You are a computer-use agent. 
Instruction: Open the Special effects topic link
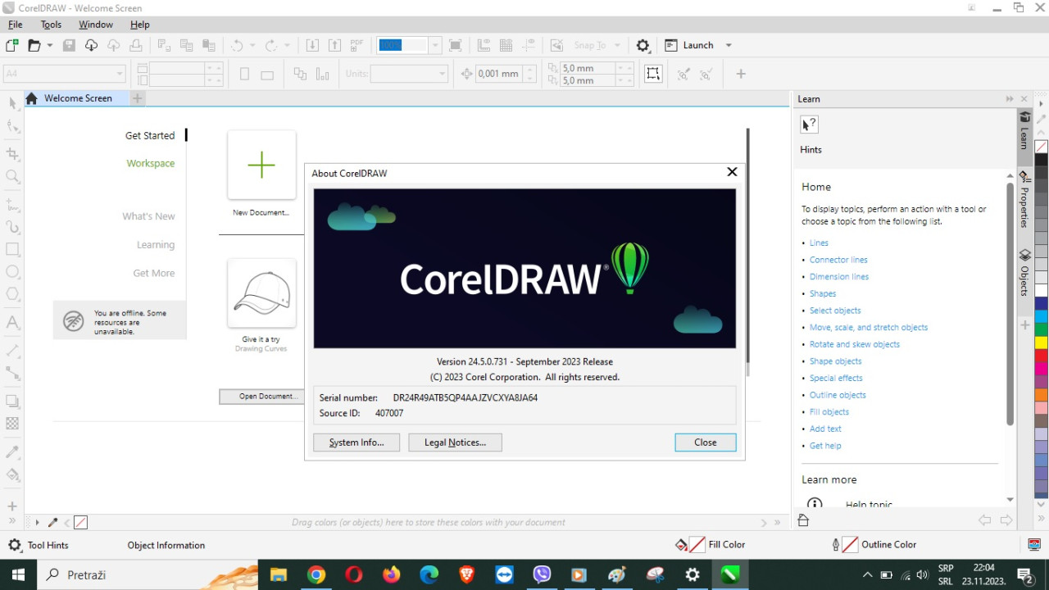pos(836,378)
